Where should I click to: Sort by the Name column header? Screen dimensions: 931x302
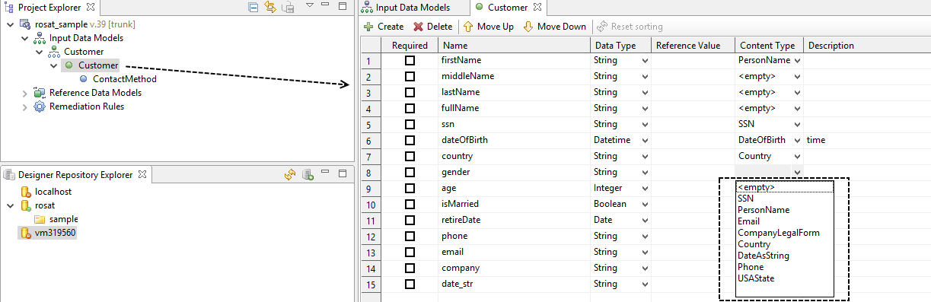tap(514, 45)
